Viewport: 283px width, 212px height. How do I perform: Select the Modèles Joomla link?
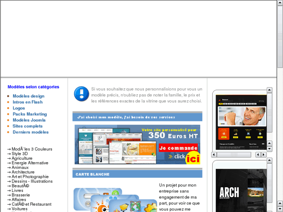[x=29, y=120]
